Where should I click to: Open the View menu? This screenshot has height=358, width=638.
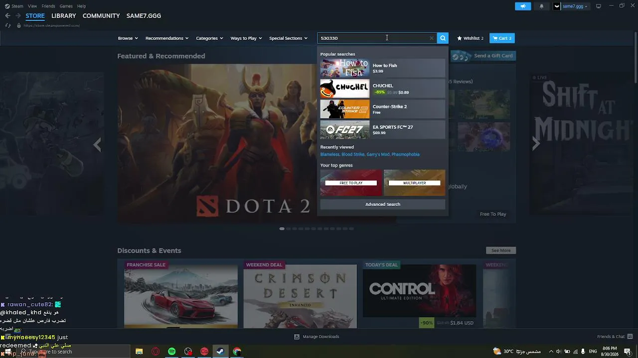click(x=32, y=6)
